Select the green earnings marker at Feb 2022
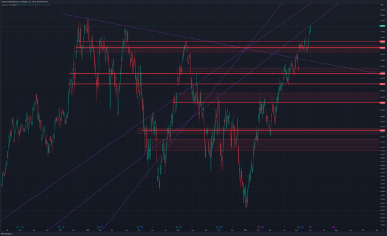Viewport: 387px width, 236px height. 98,227
